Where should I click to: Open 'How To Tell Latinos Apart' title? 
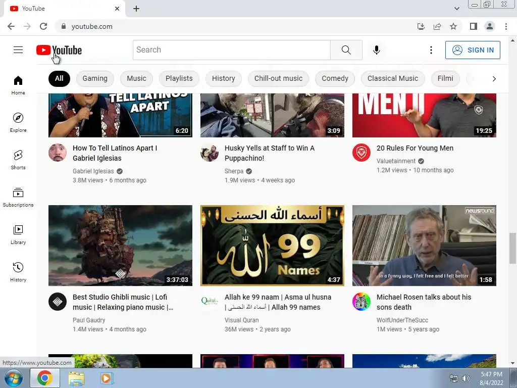115,153
